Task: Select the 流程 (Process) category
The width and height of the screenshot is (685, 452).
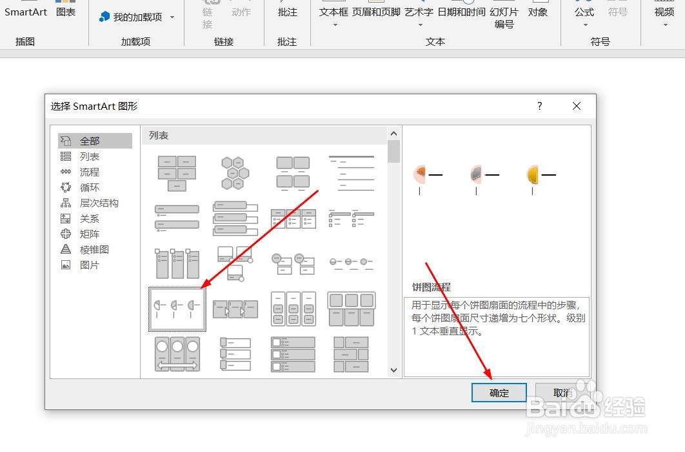Action: [89, 172]
